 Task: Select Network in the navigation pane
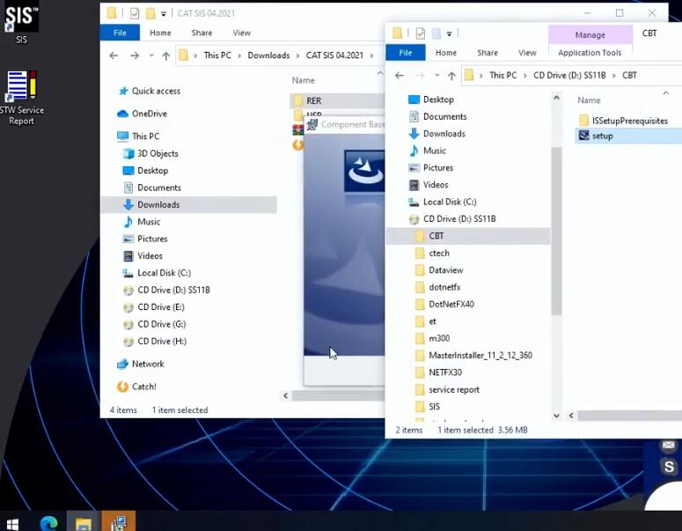(148, 364)
